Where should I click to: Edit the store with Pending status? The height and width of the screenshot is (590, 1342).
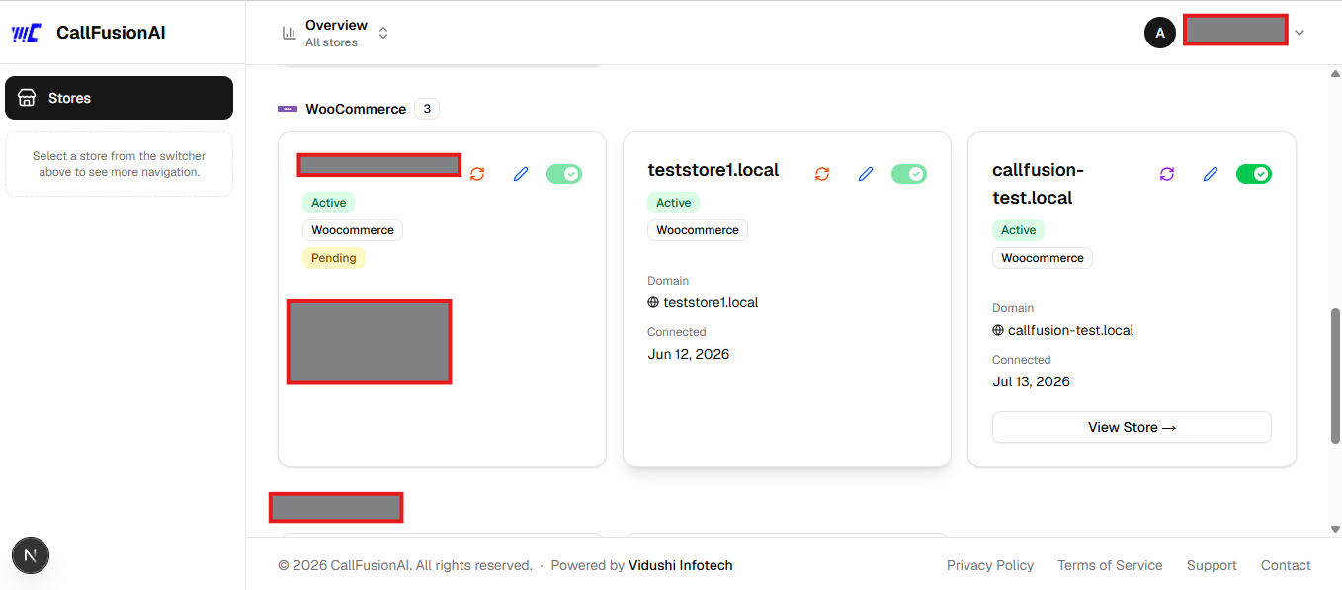pyautogui.click(x=521, y=174)
